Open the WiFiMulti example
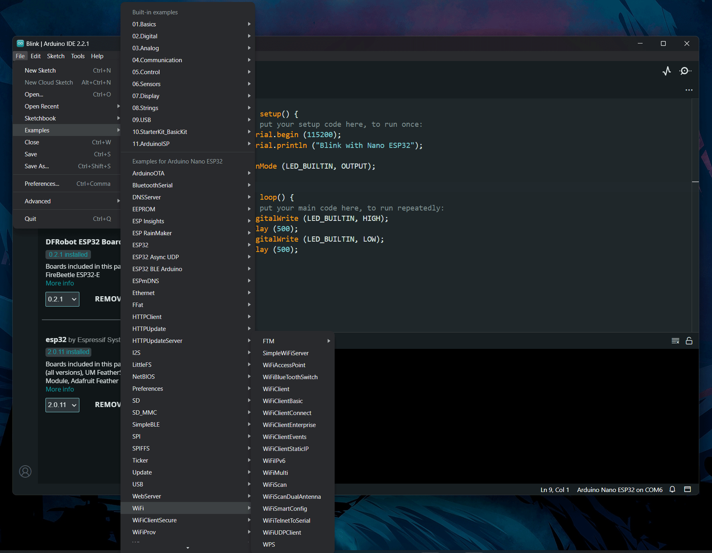The height and width of the screenshot is (553, 712). (293, 473)
